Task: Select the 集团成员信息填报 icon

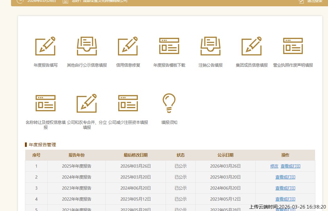Action: pos(252,46)
